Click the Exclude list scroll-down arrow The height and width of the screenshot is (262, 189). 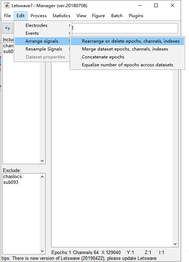[x=42, y=251]
